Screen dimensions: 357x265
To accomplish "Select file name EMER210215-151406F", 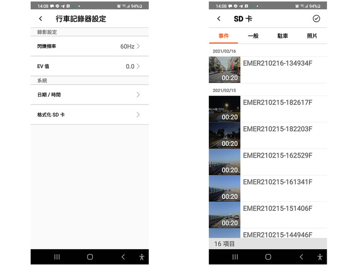I will 278,208.
